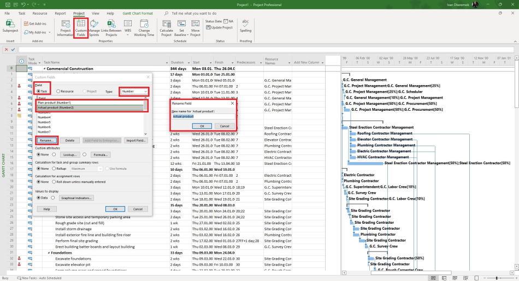Open the Start column filter dropdown
Image resolution: width=519 pixels, height=281 pixels.
tap(210, 63)
